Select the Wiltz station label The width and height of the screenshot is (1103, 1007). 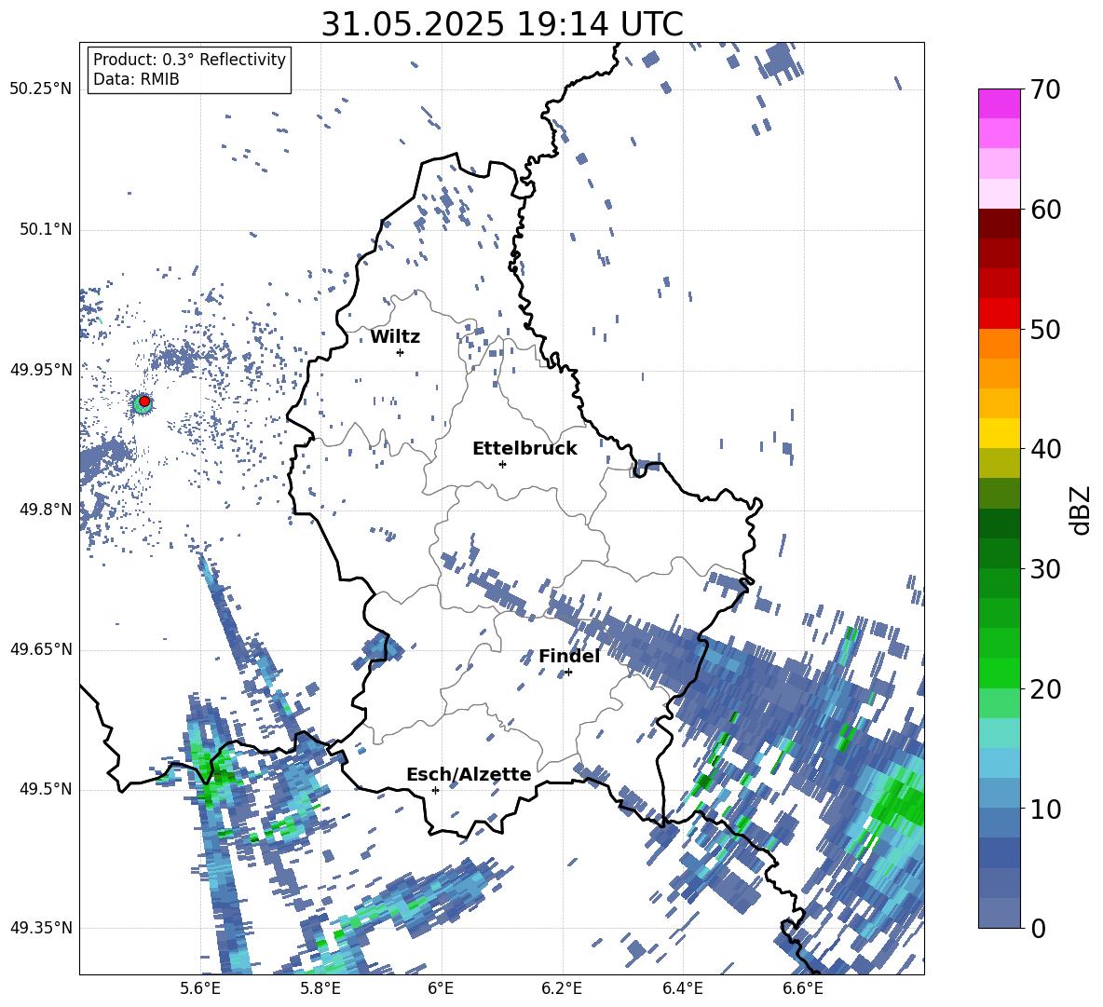[395, 337]
